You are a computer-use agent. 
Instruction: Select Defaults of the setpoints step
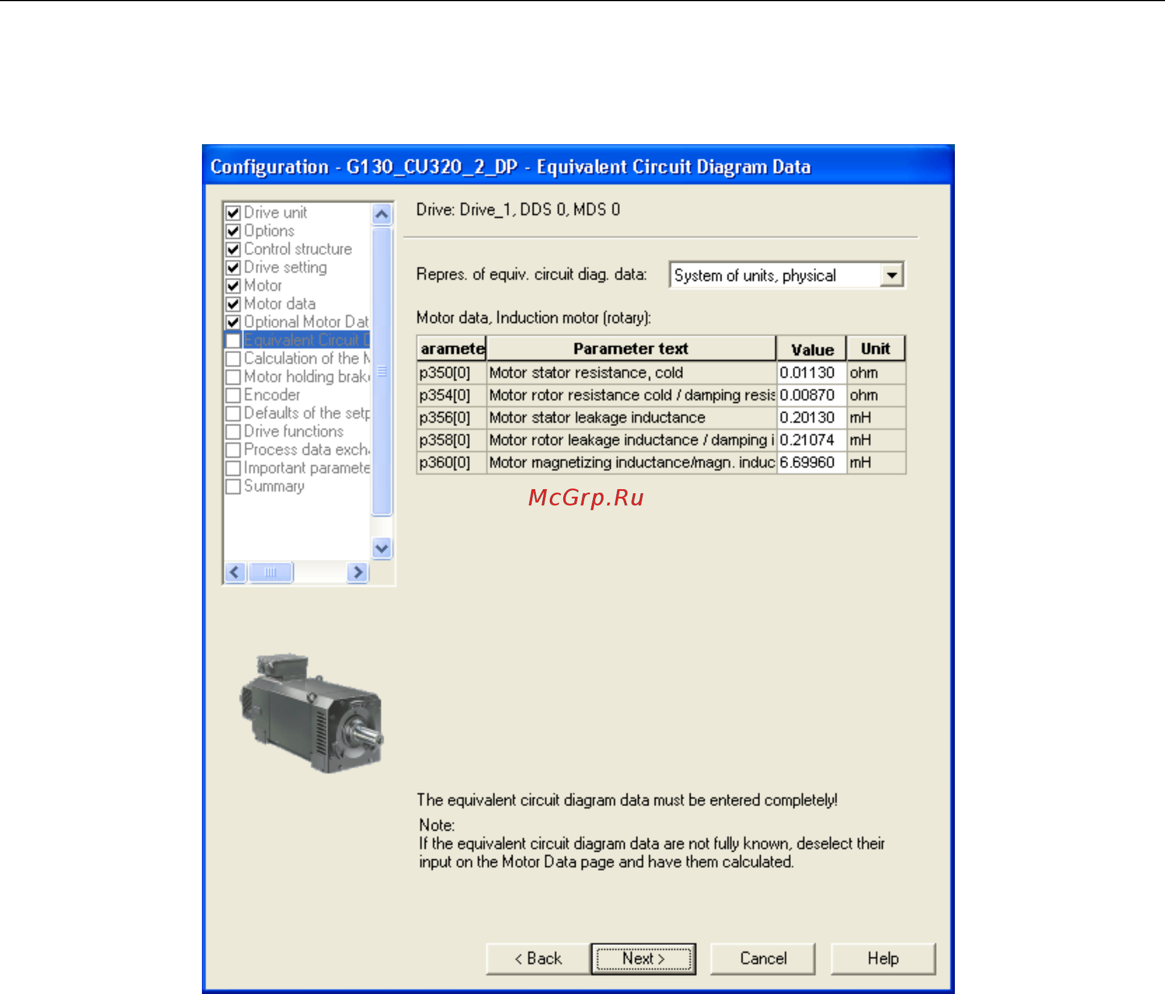point(306,413)
